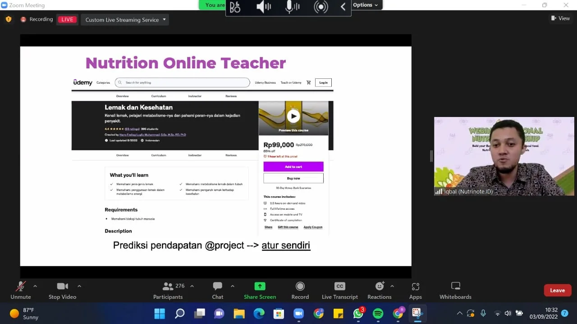This screenshot has width=577, height=324.
Task: Click the red Recording indicator icon
Action: pos(23,19)
